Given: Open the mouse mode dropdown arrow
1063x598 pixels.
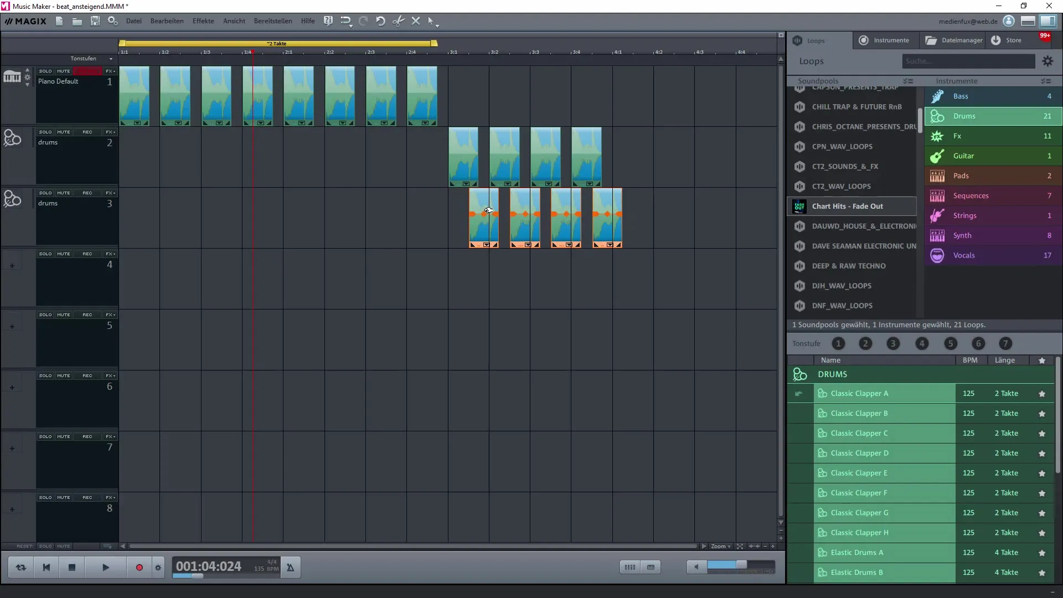Looking at the screenshot, I should [437, 25].
